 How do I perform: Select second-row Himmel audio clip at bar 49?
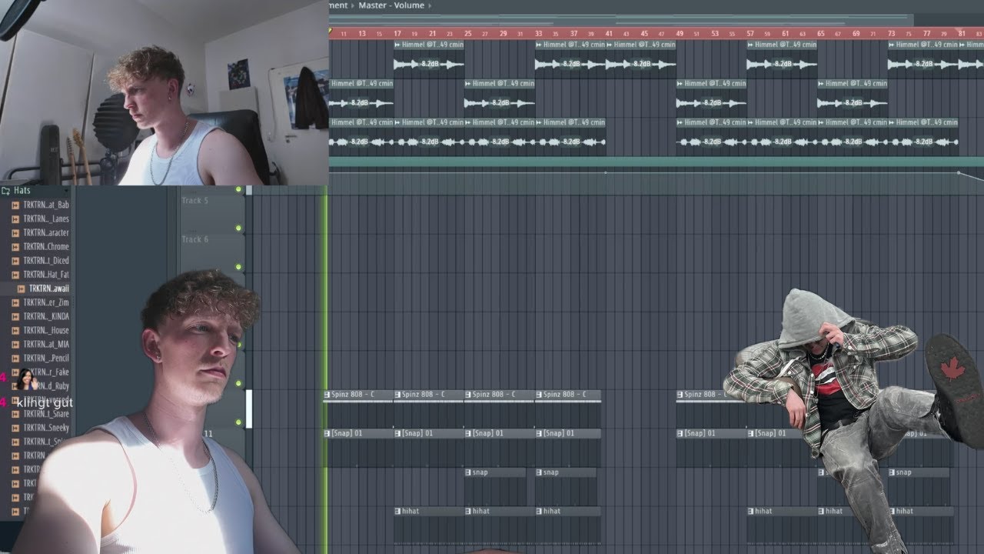[711, 96]
